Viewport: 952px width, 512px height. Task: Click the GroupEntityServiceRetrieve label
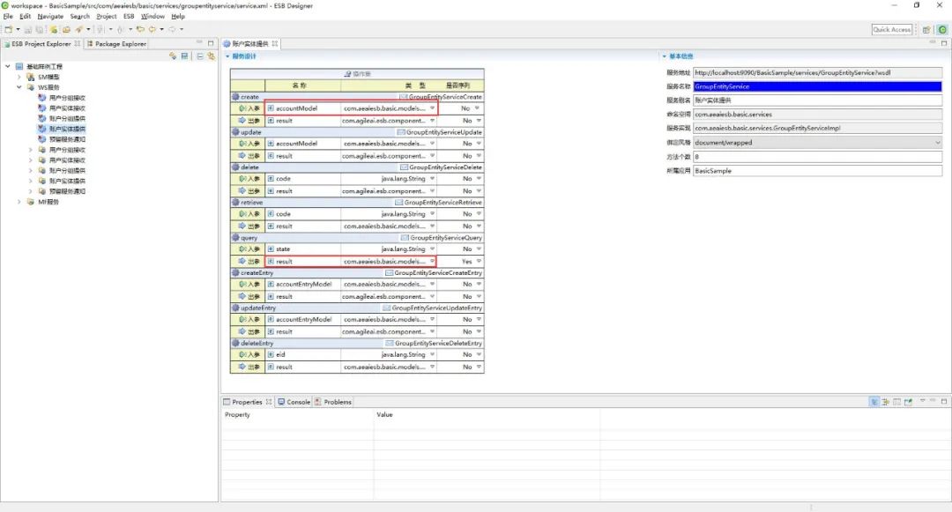click(x=443, y=203)
